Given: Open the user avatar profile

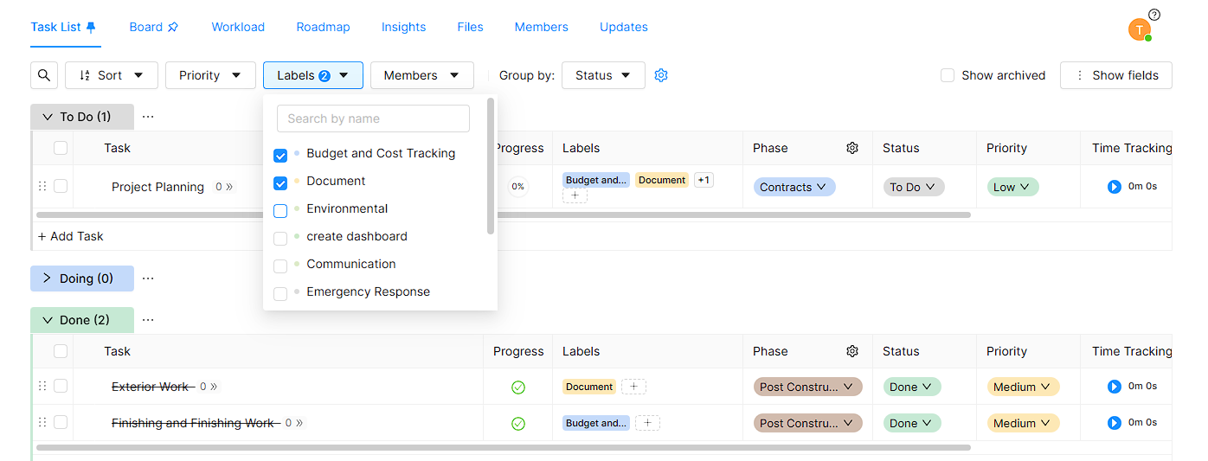Looking at the screenshot, I should click(1139, 29).
